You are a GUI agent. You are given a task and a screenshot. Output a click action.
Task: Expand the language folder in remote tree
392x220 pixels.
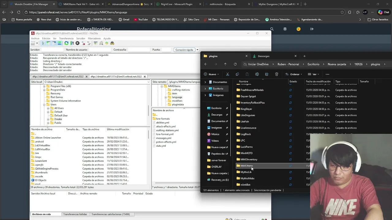[166, 97]
